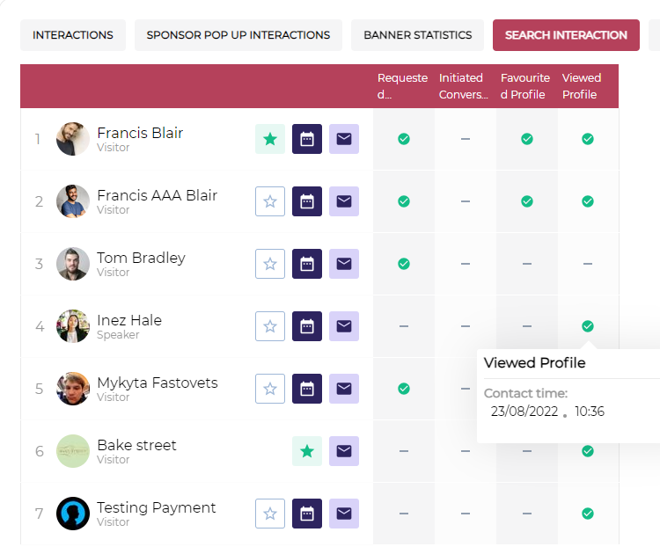
Task: Toggle favourite star for Bake street
Action: click(x=307, y=451)
